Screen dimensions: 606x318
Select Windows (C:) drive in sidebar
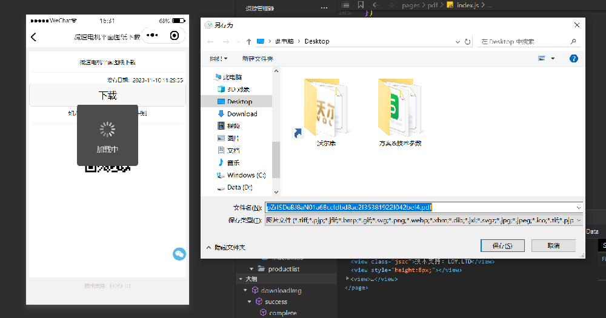245,175
